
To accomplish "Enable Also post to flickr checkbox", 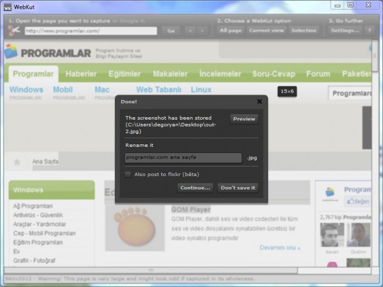I will click(x=128, y=174).
